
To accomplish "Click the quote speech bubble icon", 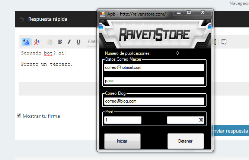I will click(224, 42).
